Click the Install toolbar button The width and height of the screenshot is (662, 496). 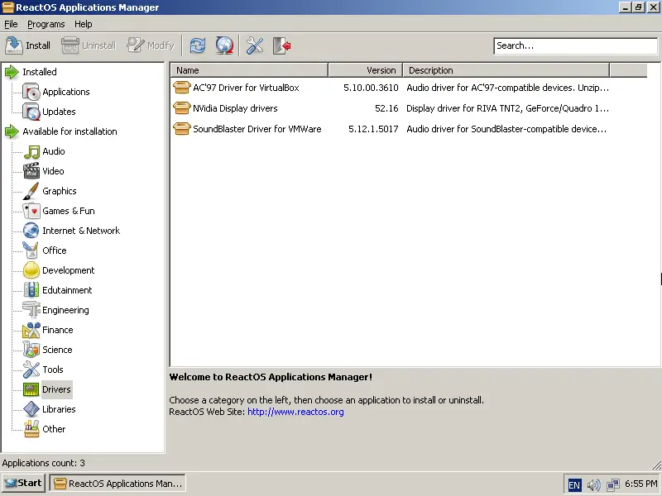(x=28, y=45)
